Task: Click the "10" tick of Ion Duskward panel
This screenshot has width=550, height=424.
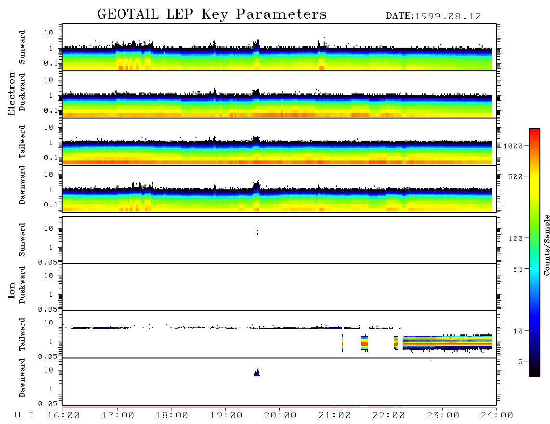Action: click(49, 276)
